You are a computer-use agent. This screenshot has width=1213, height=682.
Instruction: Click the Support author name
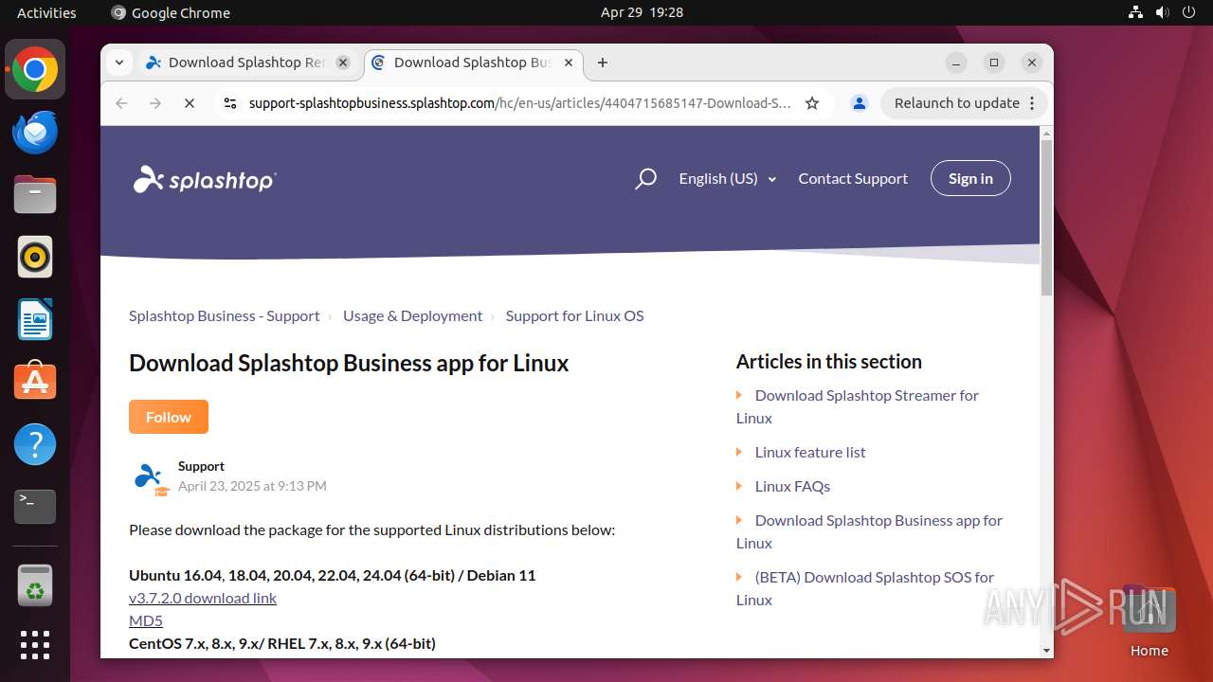click(201, 466)
